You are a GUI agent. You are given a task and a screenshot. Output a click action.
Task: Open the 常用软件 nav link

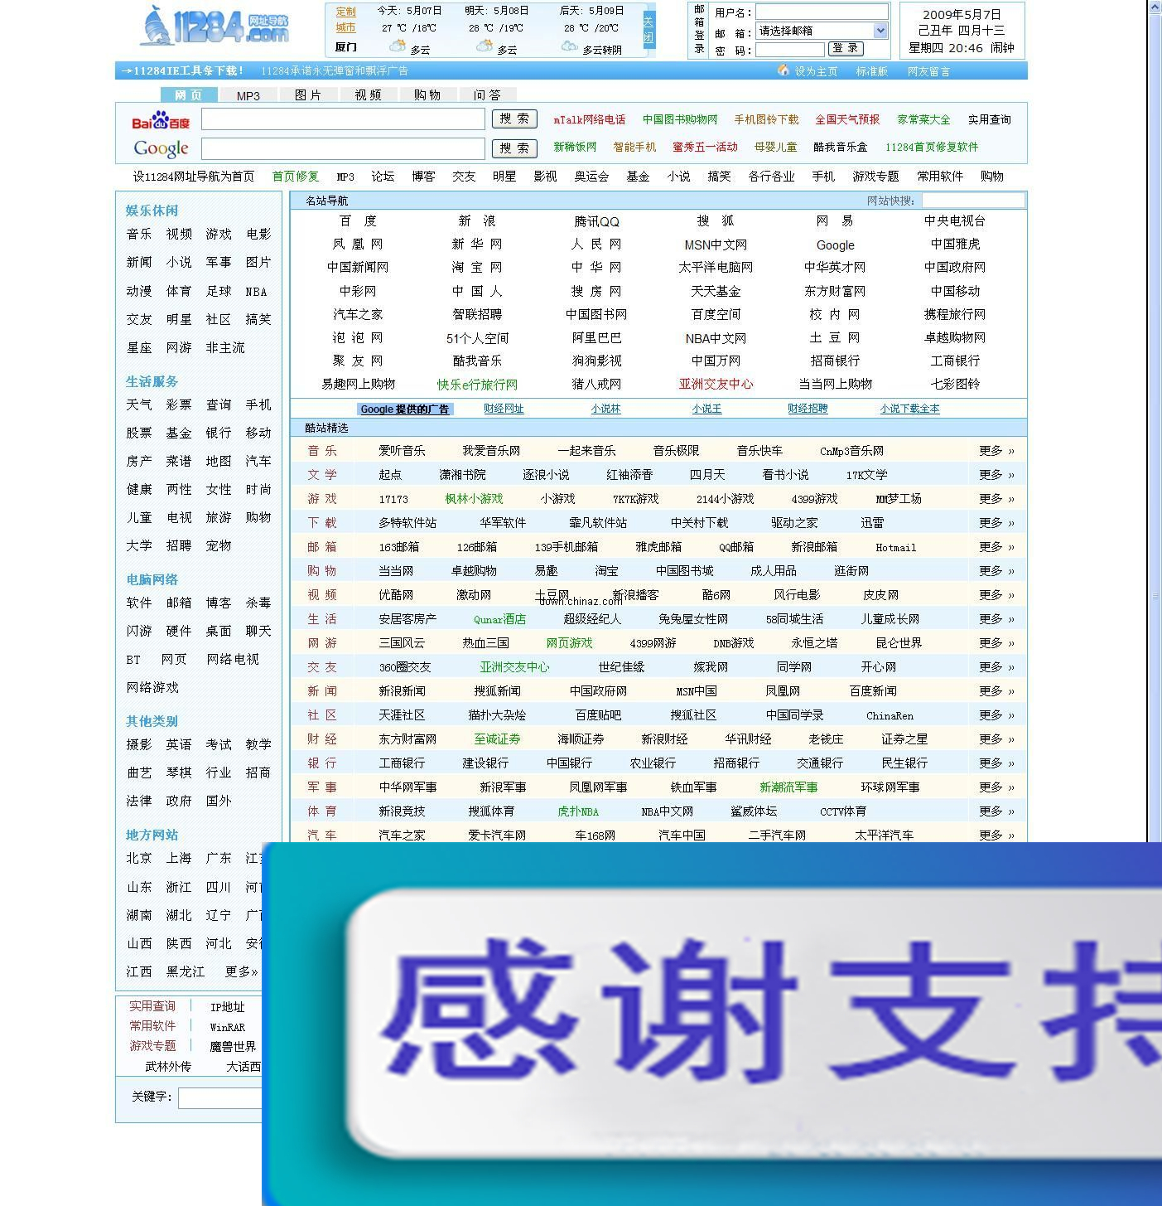939,177
